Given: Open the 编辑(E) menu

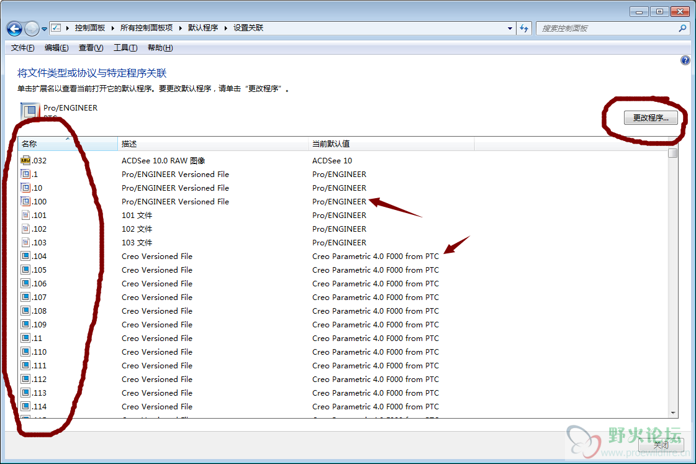Looking at the screenshot, I should coord(56,47).
